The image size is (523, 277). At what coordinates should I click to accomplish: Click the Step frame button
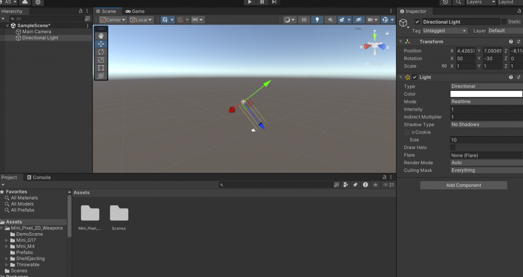pyautogui.click(x=274, y=2)
